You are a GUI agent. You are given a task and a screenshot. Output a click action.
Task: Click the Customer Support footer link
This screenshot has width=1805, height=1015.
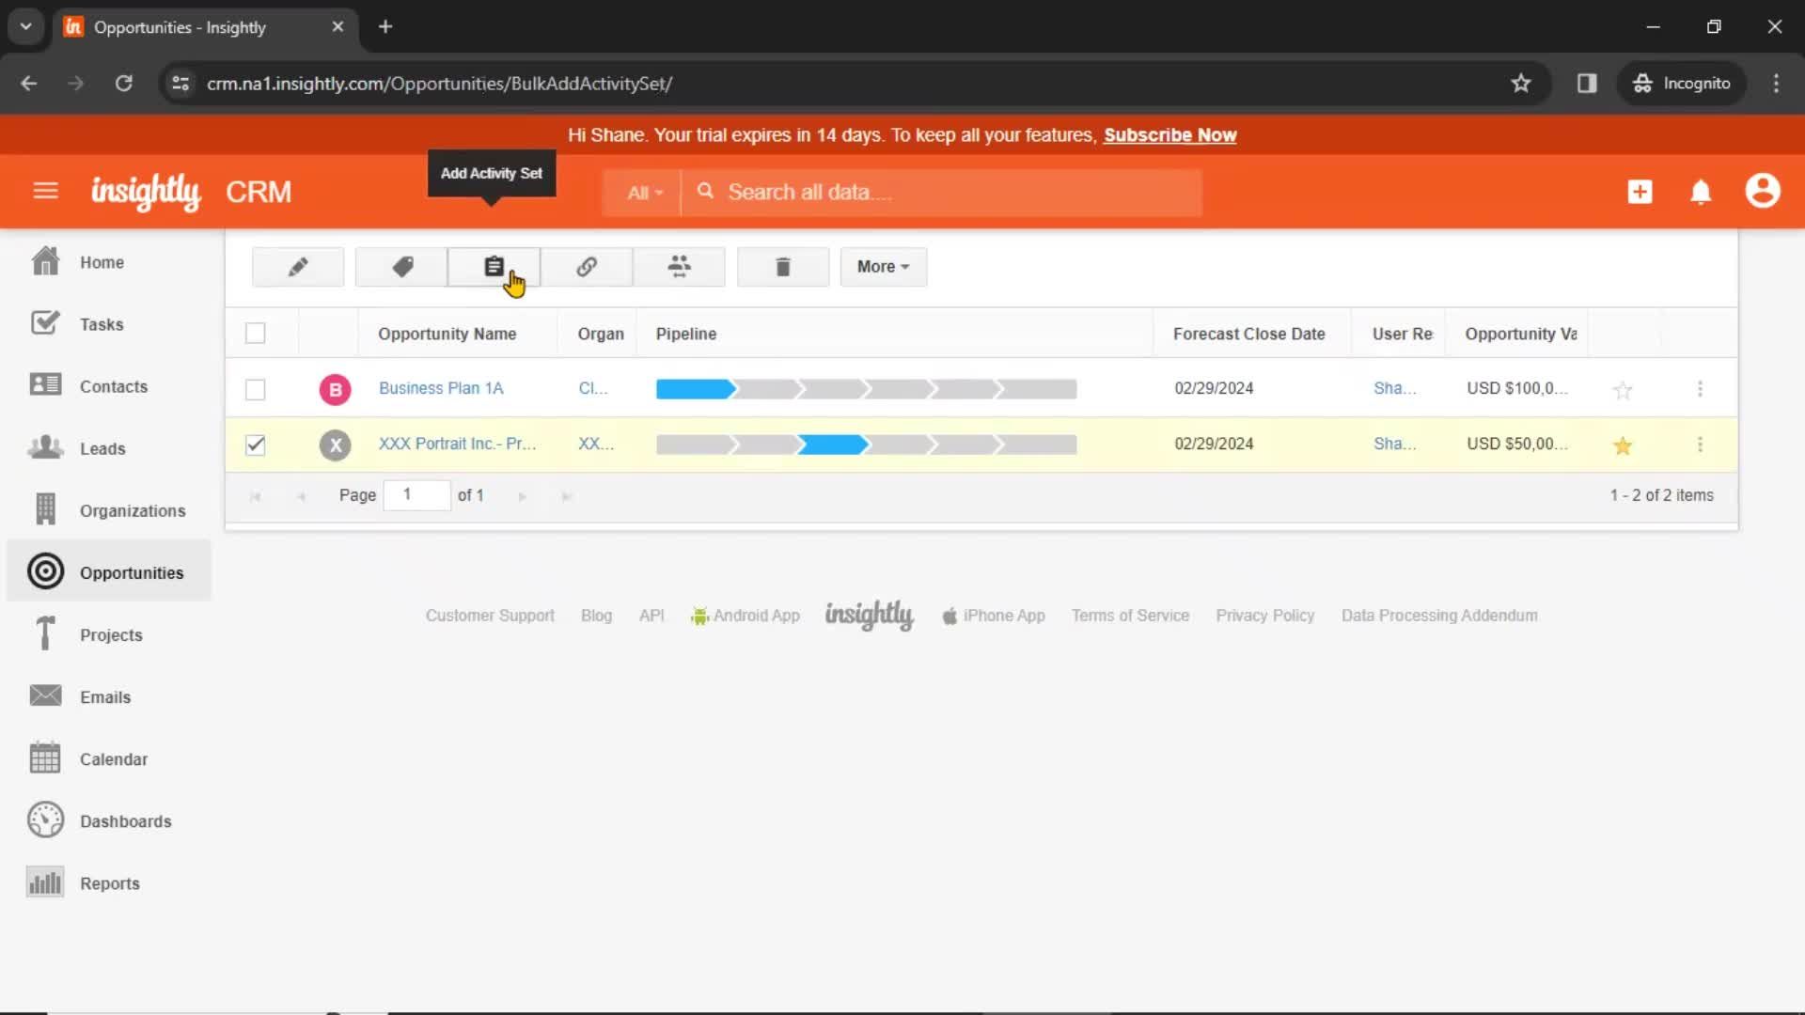490,616
